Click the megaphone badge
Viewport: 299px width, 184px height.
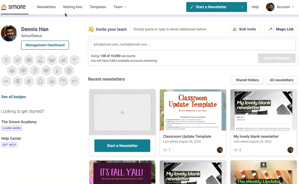(75, 81)
